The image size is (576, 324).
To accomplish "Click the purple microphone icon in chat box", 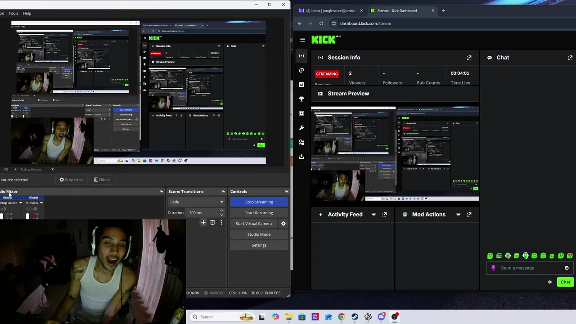I will [x=493, y=268].
